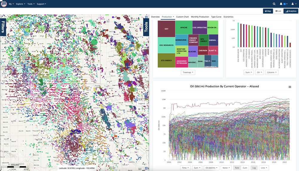Open the notifications bell
Screen dimensions: 299x171
[281, 4]
